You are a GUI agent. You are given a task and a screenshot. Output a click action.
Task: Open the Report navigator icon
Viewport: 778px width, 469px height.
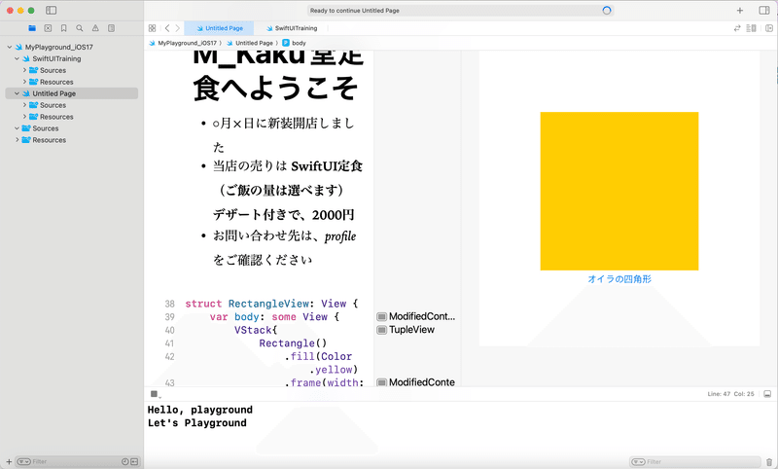click(111, 28)
